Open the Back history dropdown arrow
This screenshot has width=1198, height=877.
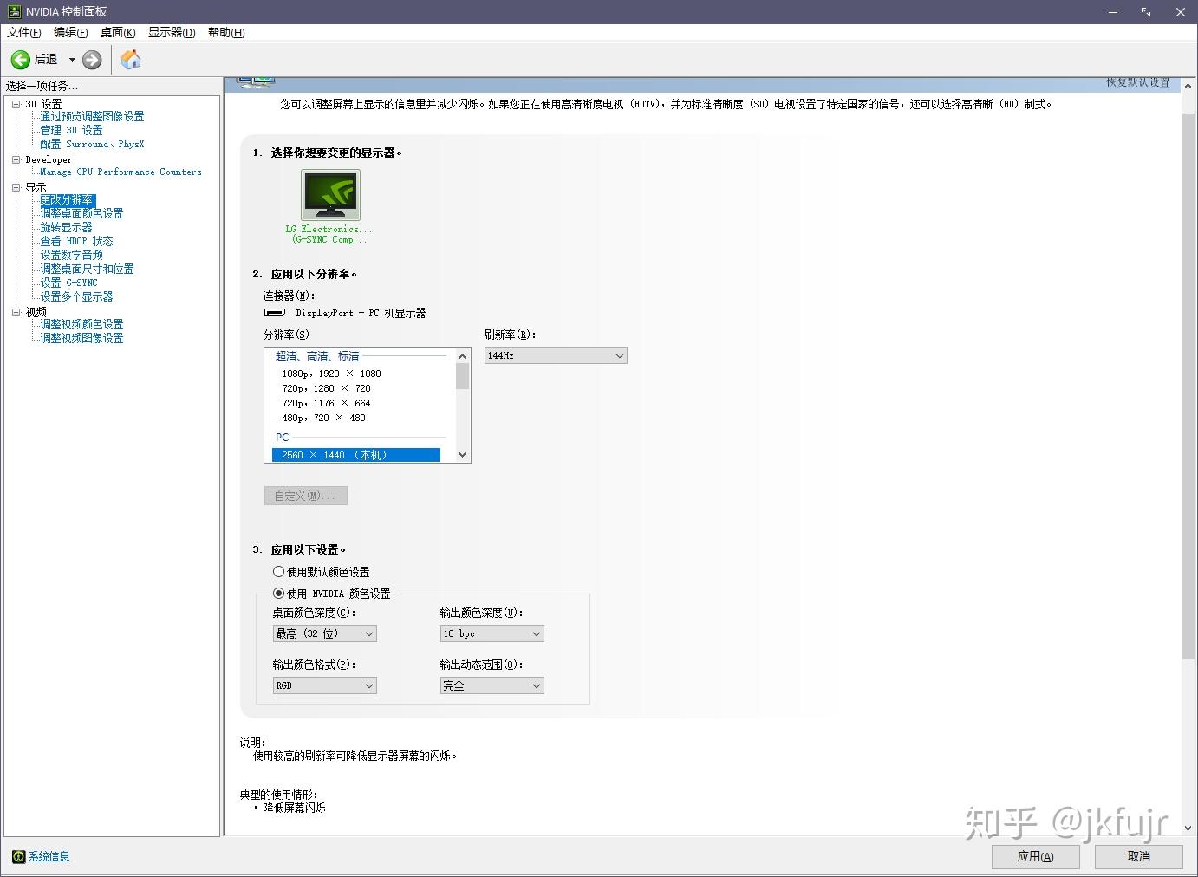[x=72, y=60]
